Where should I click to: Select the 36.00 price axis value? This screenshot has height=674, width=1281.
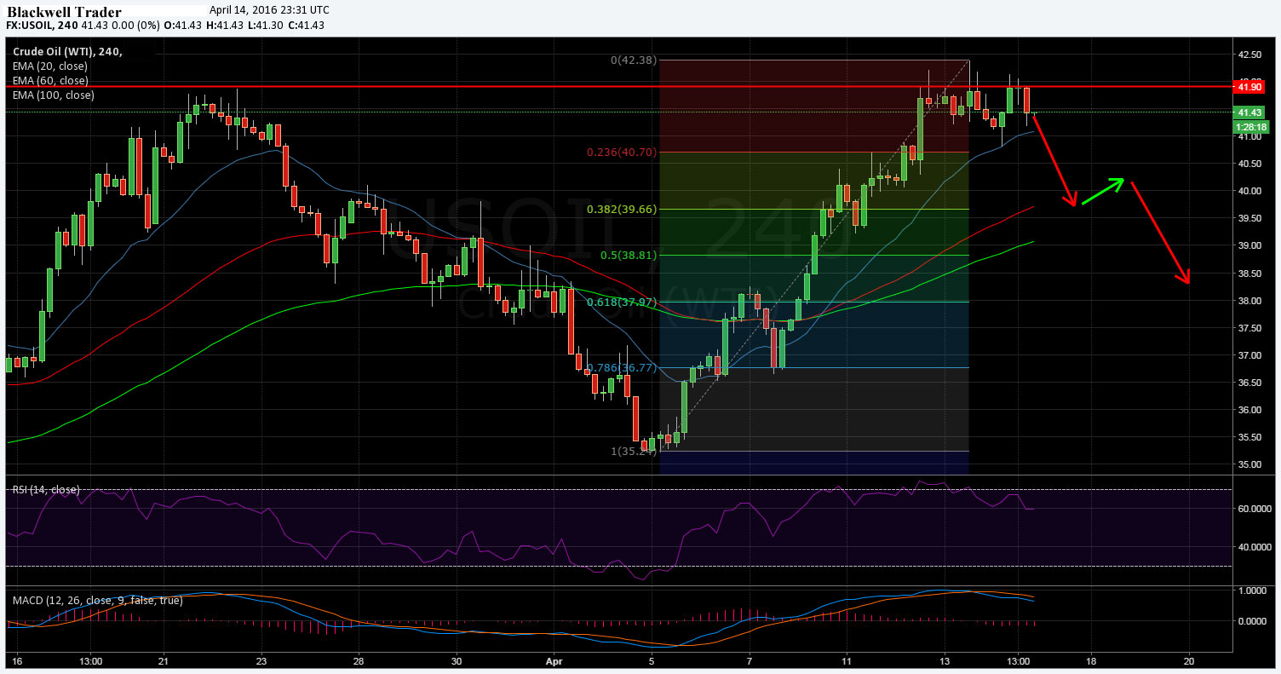(x=1249, y=410)
